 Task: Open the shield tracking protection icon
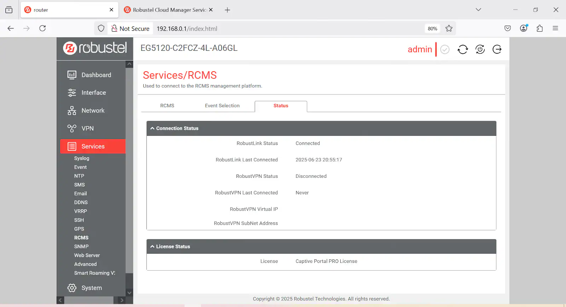click(x=101, y=29)
